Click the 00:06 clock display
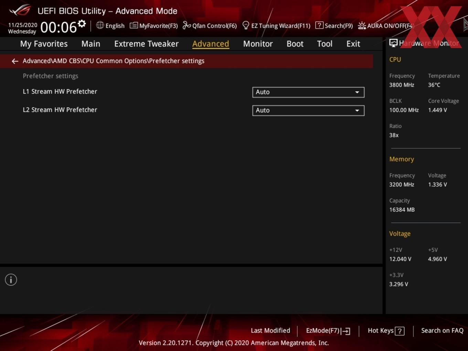The width and height of the screenshot is (468, 351). tap(58, 28)
